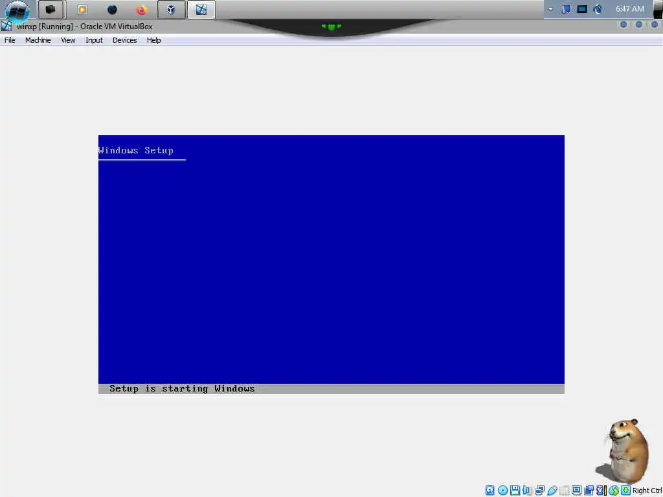Click the green keyboard capture arrow icon
Screen dimensions: 663x497
[626, 491]
